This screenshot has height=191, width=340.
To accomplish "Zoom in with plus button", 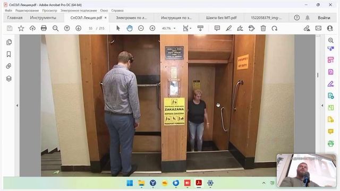I will (x=152, y=28).
